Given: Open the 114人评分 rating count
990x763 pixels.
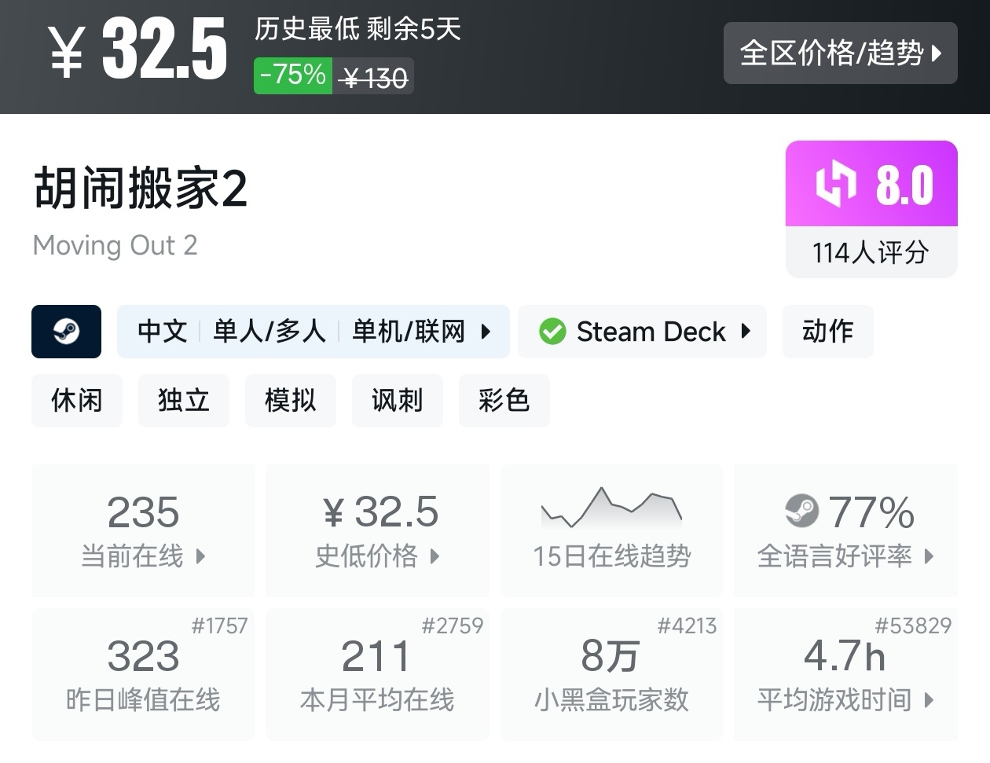Looking at the screenshot, I should click(x=871, y=252).
